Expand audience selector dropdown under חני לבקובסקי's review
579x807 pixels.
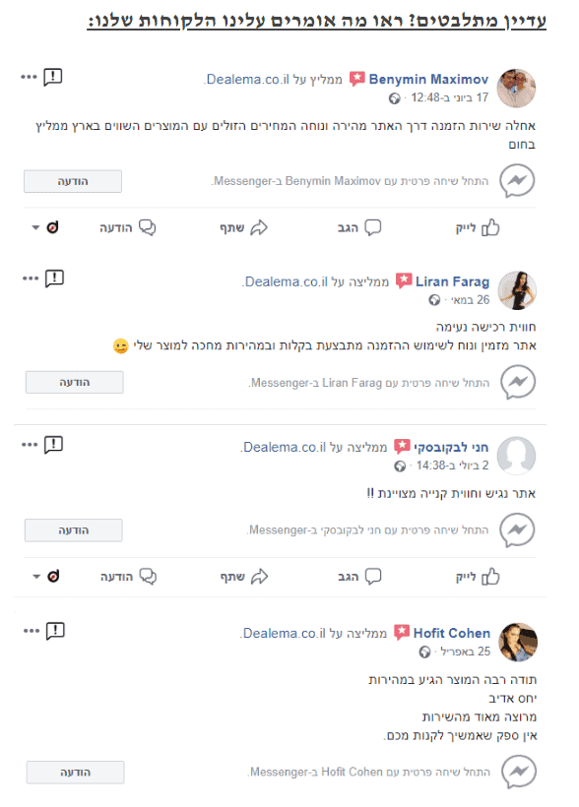click(x=36, y=577)
